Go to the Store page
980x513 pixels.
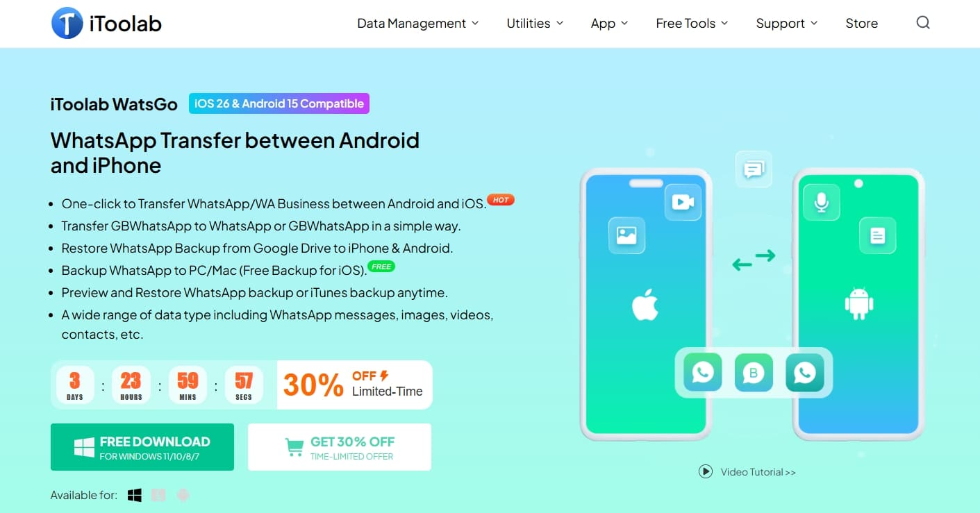861,23
